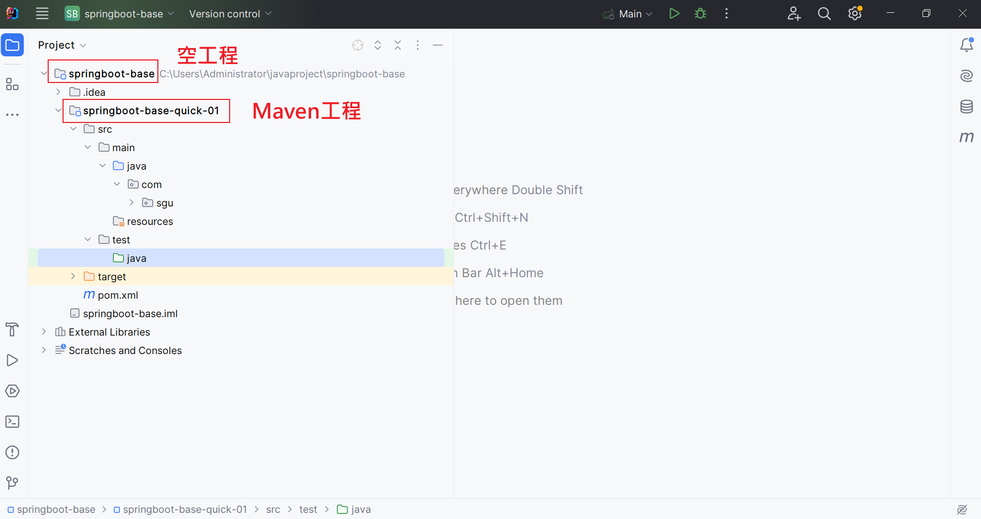Expand the .idea folder
This screenshot has height=519, width=981.
click(x=58, y=92)
